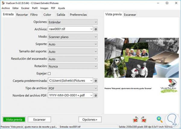
Task: Expand the Archivos combo box raw0001.tif
Action: point(91,29)
